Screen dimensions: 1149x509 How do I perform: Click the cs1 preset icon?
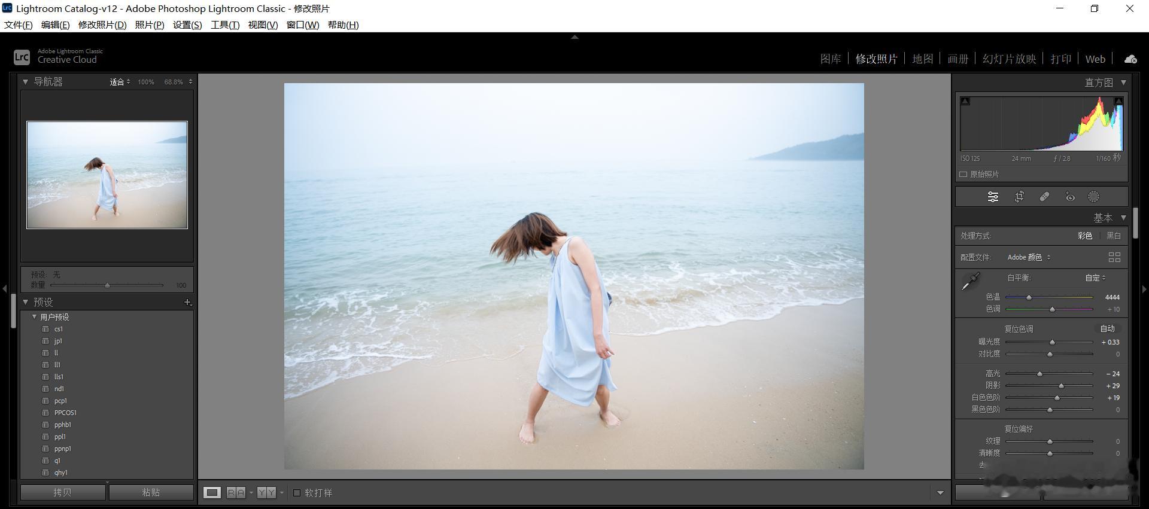pyautogui.click(x=45, y=329)
